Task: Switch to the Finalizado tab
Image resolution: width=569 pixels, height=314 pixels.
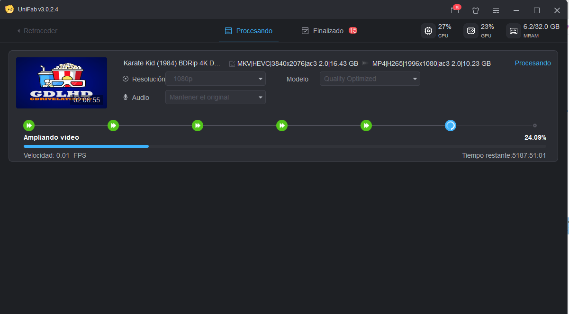Action: pos(329,31)
